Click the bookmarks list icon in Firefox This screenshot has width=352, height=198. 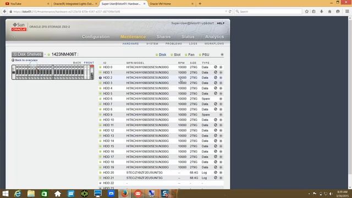tap(313, 12)
